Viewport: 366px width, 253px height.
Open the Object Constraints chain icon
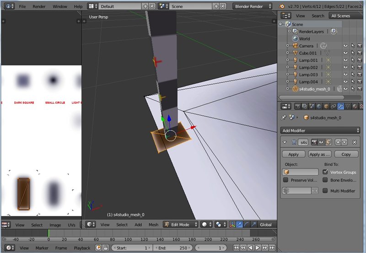click(334, 107)
